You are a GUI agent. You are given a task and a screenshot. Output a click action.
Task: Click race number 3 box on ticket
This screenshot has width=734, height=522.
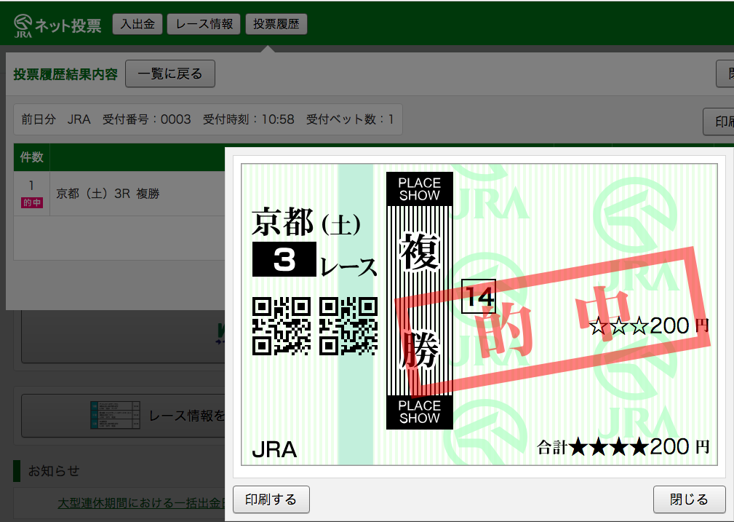tap(284, 259)
